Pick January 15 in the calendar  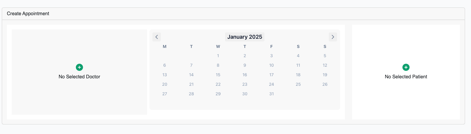[218, 75]
